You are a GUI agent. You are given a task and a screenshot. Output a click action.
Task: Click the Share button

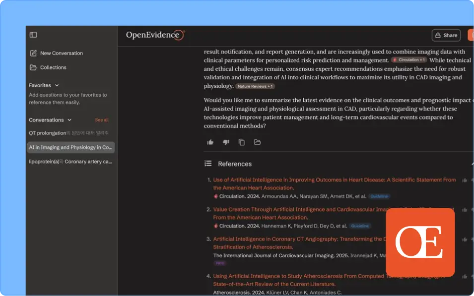point(446,35)
